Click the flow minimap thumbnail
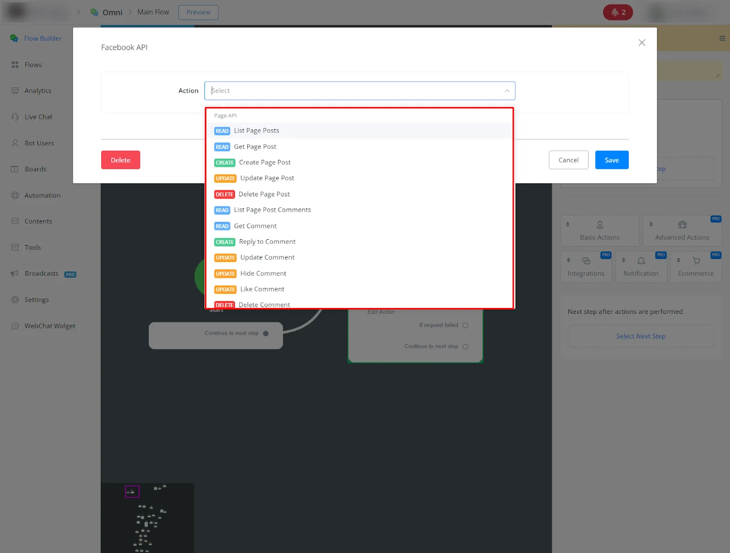Viewport: 730px width, 553px height. coord(147,518)
